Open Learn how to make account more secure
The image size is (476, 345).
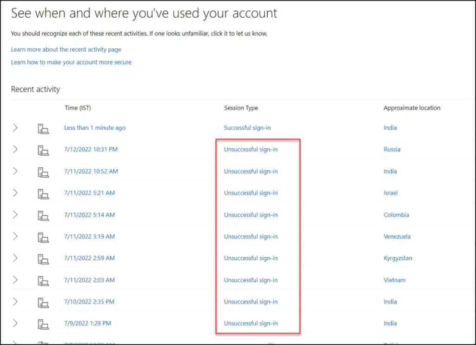point(71,62)
